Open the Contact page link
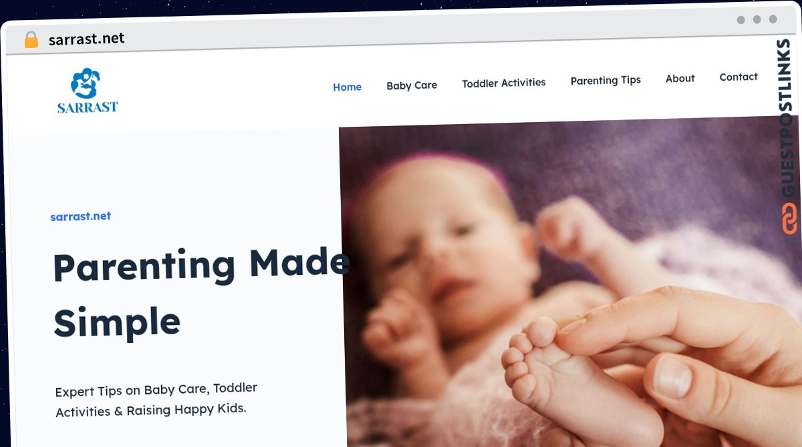Viewport: 802px width, 447px height. point(739,77)
